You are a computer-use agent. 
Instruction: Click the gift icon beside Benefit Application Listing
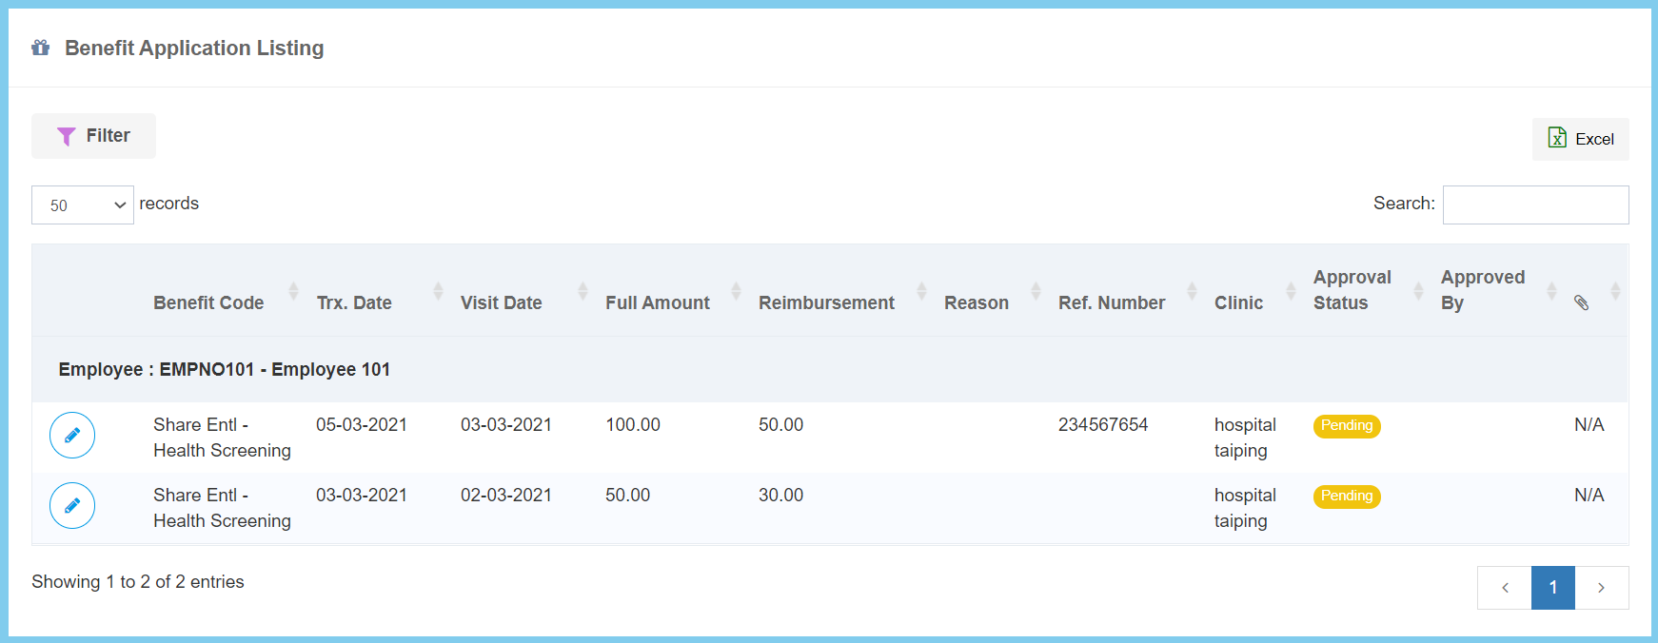40,48
